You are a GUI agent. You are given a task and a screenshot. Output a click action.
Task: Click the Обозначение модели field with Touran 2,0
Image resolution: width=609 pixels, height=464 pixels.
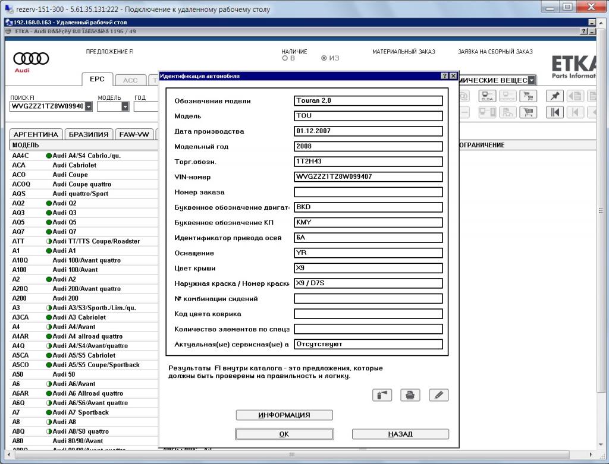pos(368,101)
